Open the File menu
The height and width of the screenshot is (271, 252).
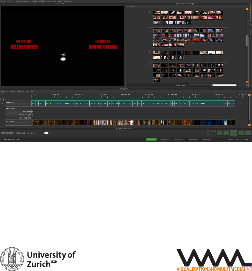[3, 1]
